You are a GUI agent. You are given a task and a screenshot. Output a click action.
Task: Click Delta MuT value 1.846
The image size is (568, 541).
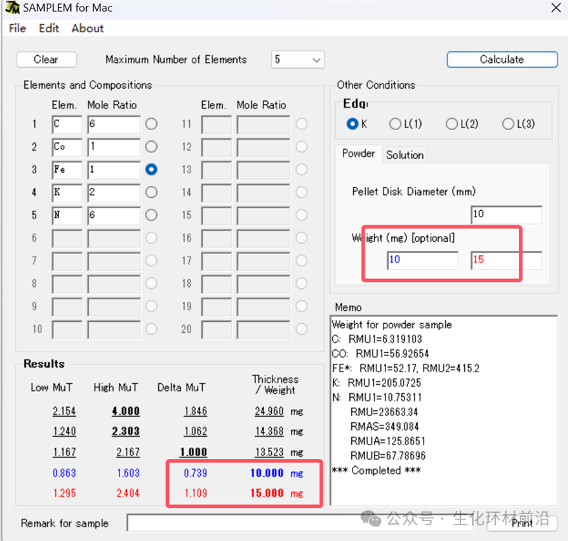point(196,411)
